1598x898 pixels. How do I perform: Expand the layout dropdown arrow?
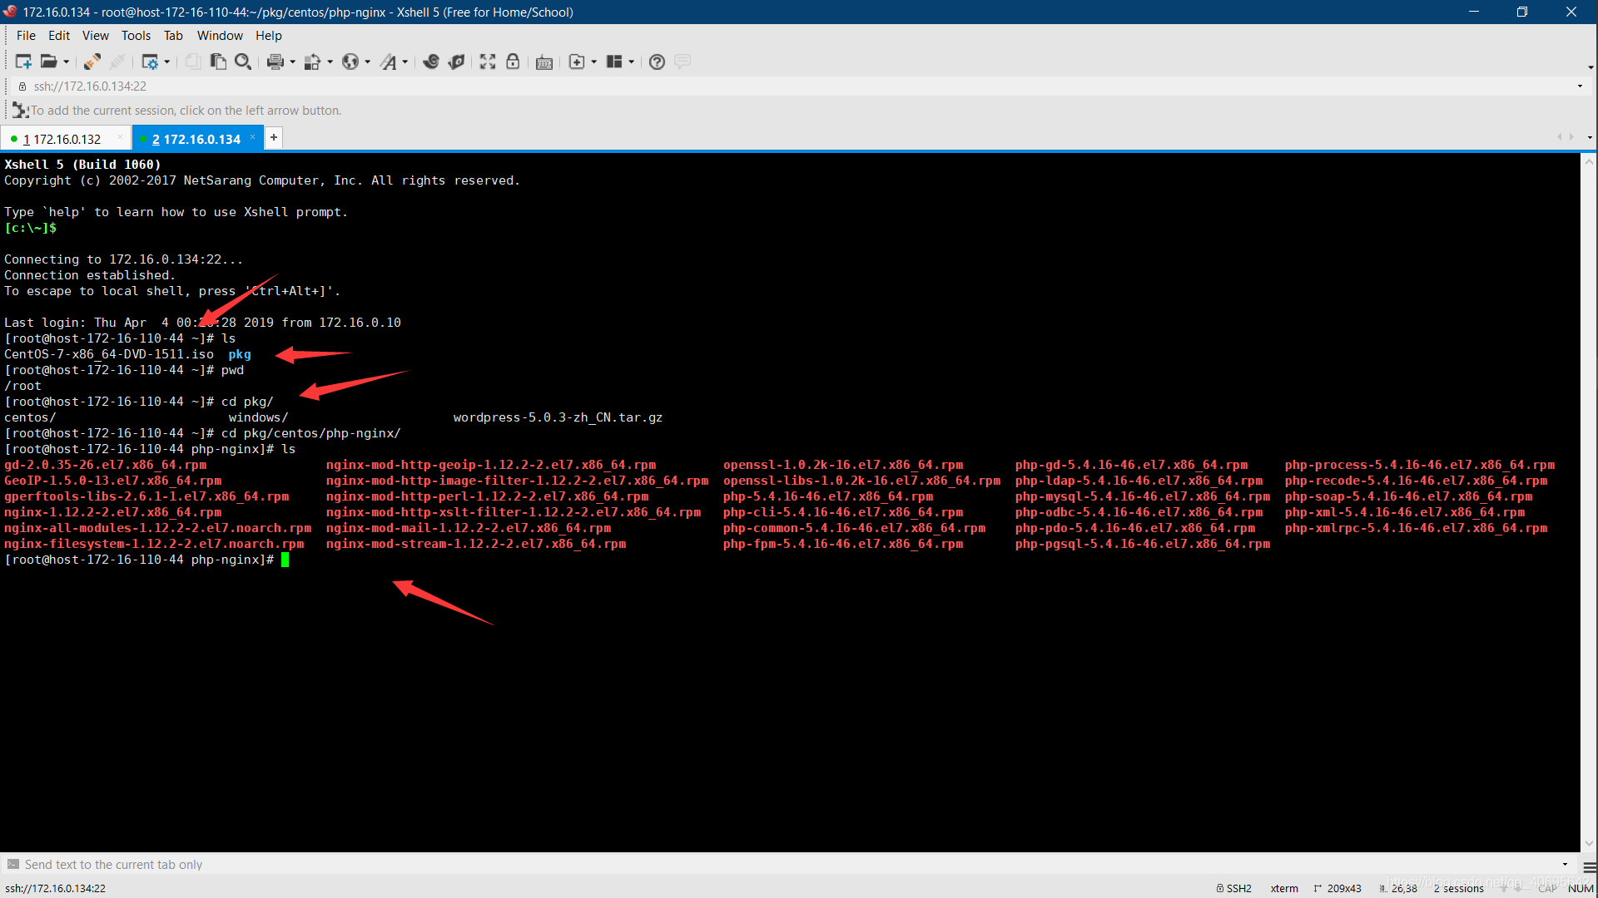click(x=632, y=62)
